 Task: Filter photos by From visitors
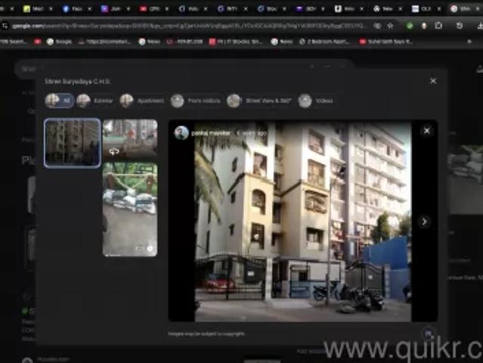click(195, 101)
